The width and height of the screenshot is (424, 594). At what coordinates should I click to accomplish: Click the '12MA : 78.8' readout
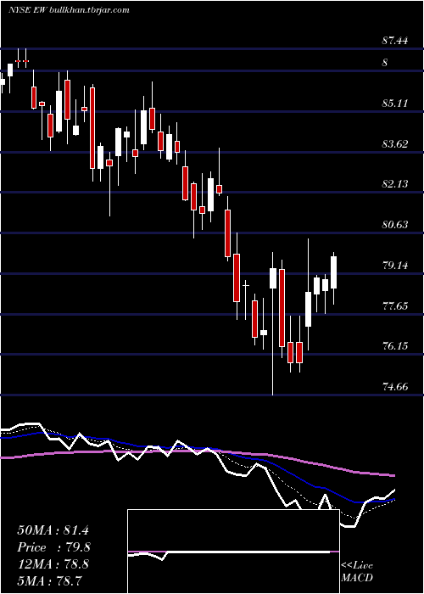coord(53,564)
